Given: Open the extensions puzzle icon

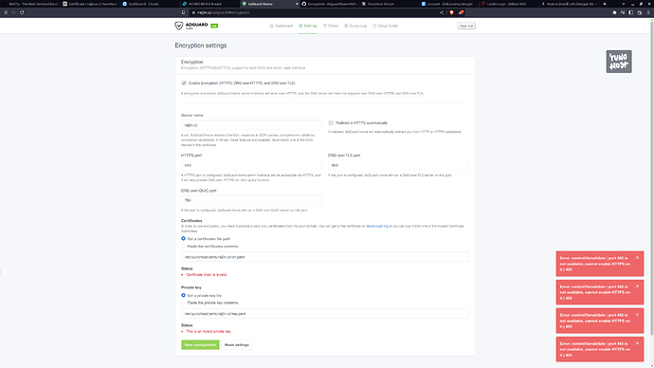Looking at the screenshot, I should [x=614, y=12].
